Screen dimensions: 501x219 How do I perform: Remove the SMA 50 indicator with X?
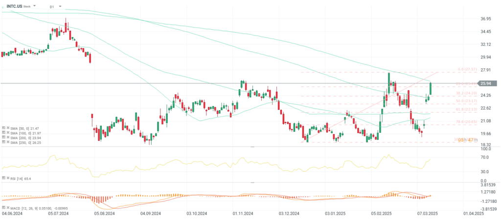9,127
